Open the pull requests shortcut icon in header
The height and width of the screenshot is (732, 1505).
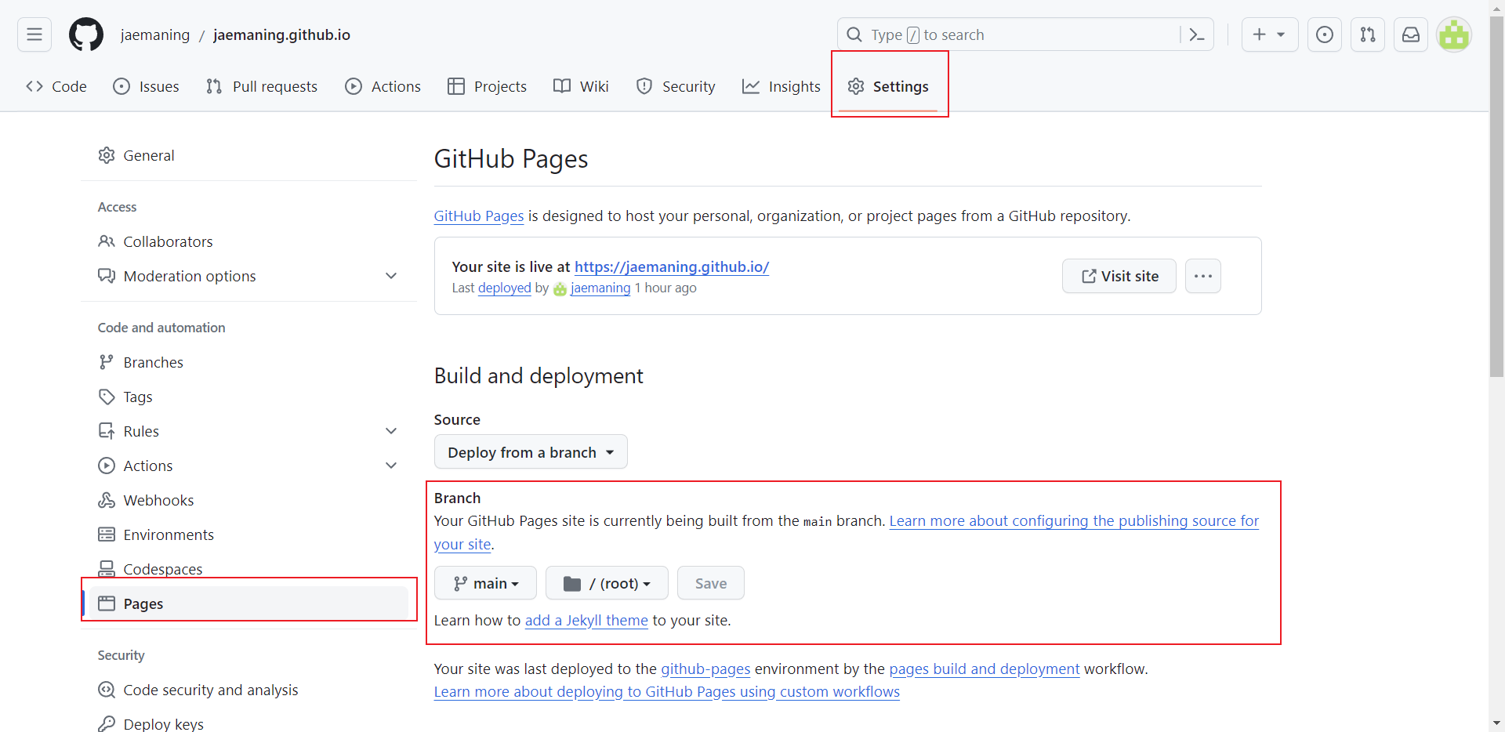click(x=1368, y=34)
